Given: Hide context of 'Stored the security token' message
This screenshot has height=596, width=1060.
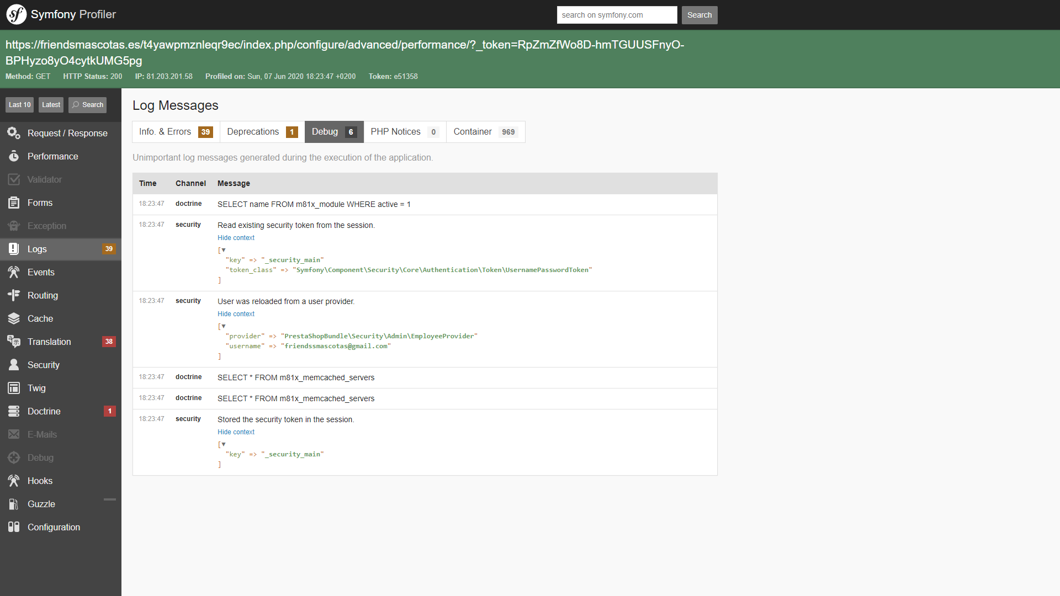Looking at the screenshot, I should pyautogui.click(x=236, y=432).
